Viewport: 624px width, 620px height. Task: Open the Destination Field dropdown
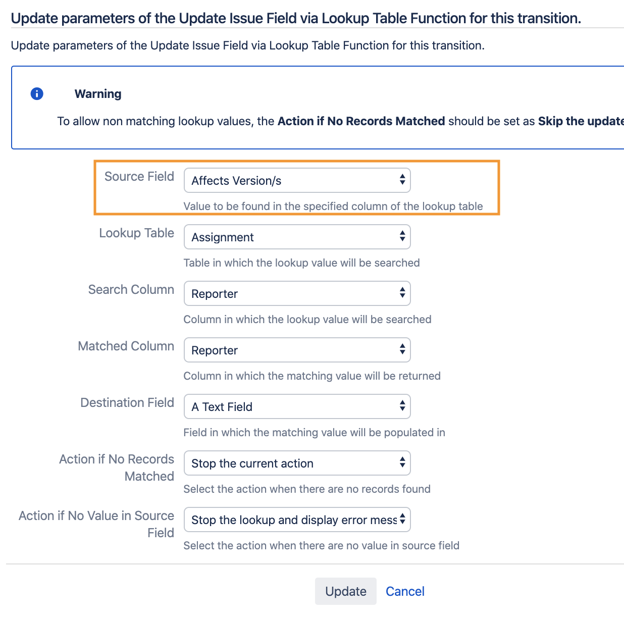point(297,406)
